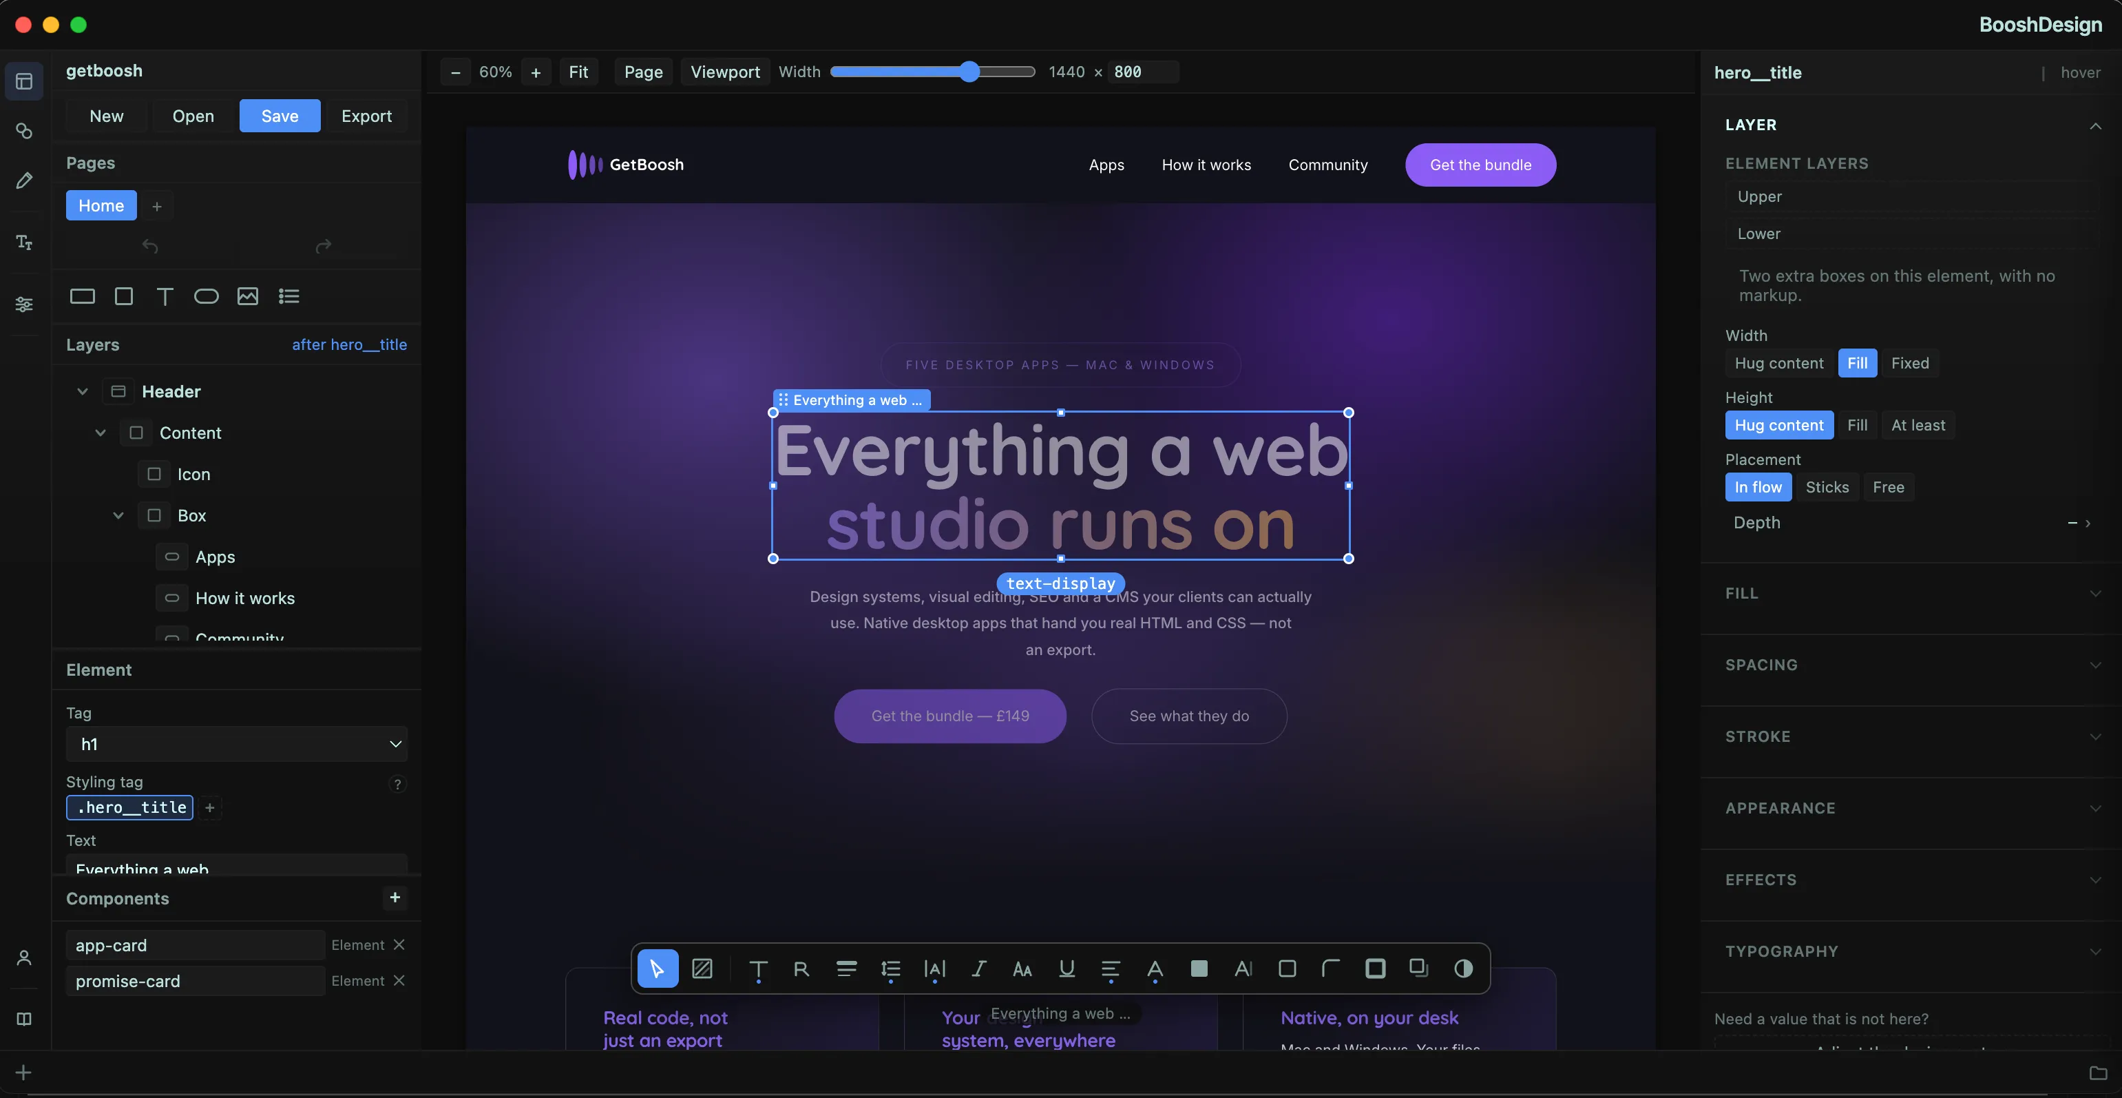This screenshot has height=1098, width=2122.
Task: Set Width to Fill
Action: click(x=1858, y=363)
